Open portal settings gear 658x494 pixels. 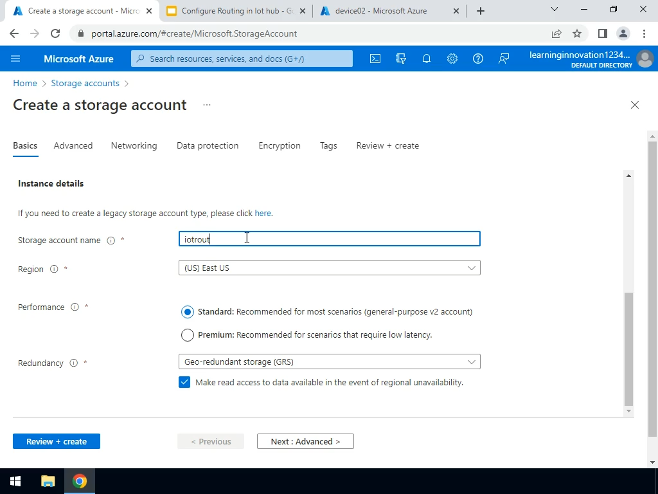tap(452, 59)
